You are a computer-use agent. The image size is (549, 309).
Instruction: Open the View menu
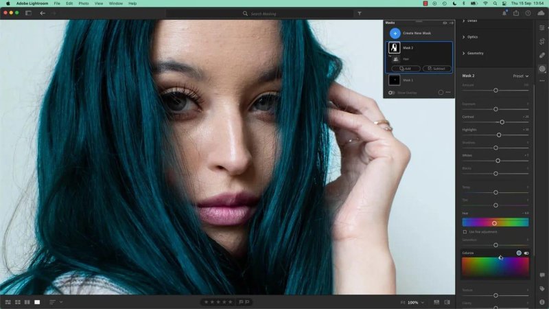pyautogui.click(x=99, y=3)
